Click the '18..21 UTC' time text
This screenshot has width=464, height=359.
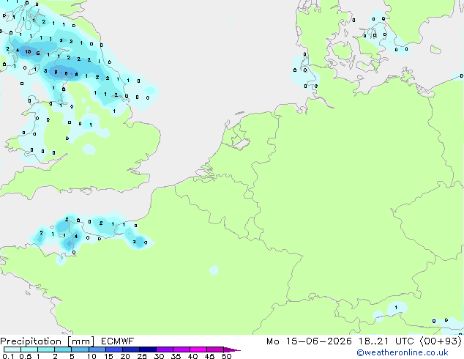386,341
